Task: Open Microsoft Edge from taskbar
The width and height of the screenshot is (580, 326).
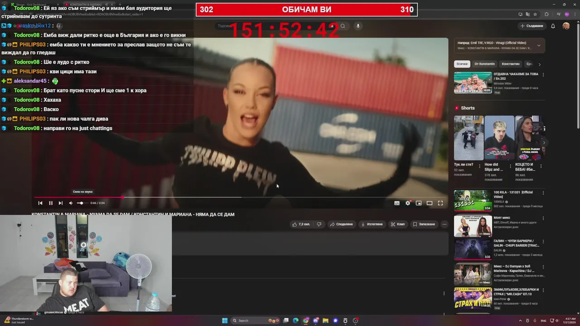Action: pyautogui.click(x=295, y=321)
